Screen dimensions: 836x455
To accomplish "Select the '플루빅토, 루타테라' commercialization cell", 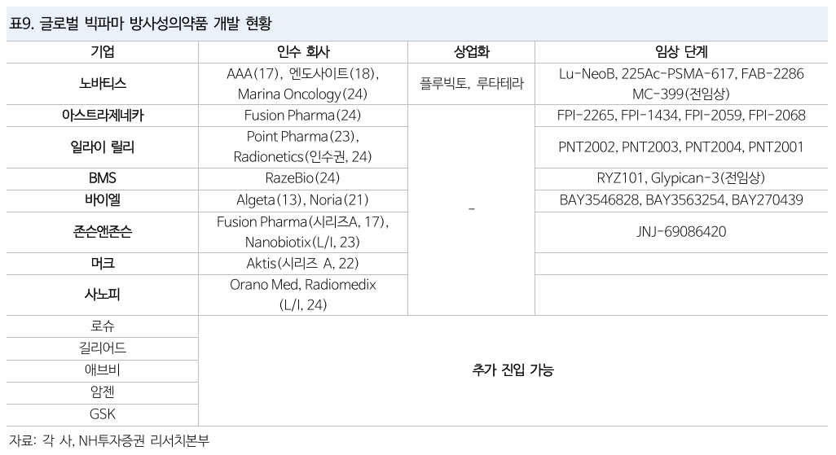I will (x=471, y=84).
